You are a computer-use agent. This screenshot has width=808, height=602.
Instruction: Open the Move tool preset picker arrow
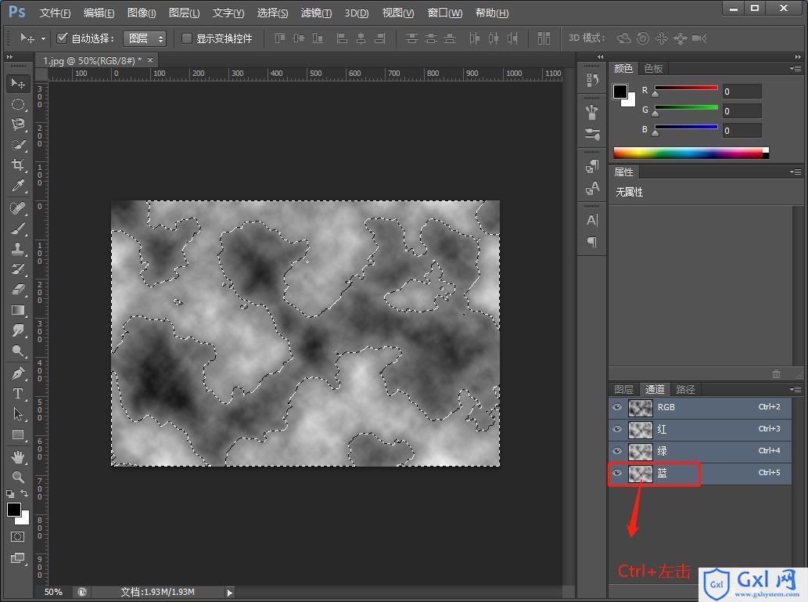click(x=43, y=38)
